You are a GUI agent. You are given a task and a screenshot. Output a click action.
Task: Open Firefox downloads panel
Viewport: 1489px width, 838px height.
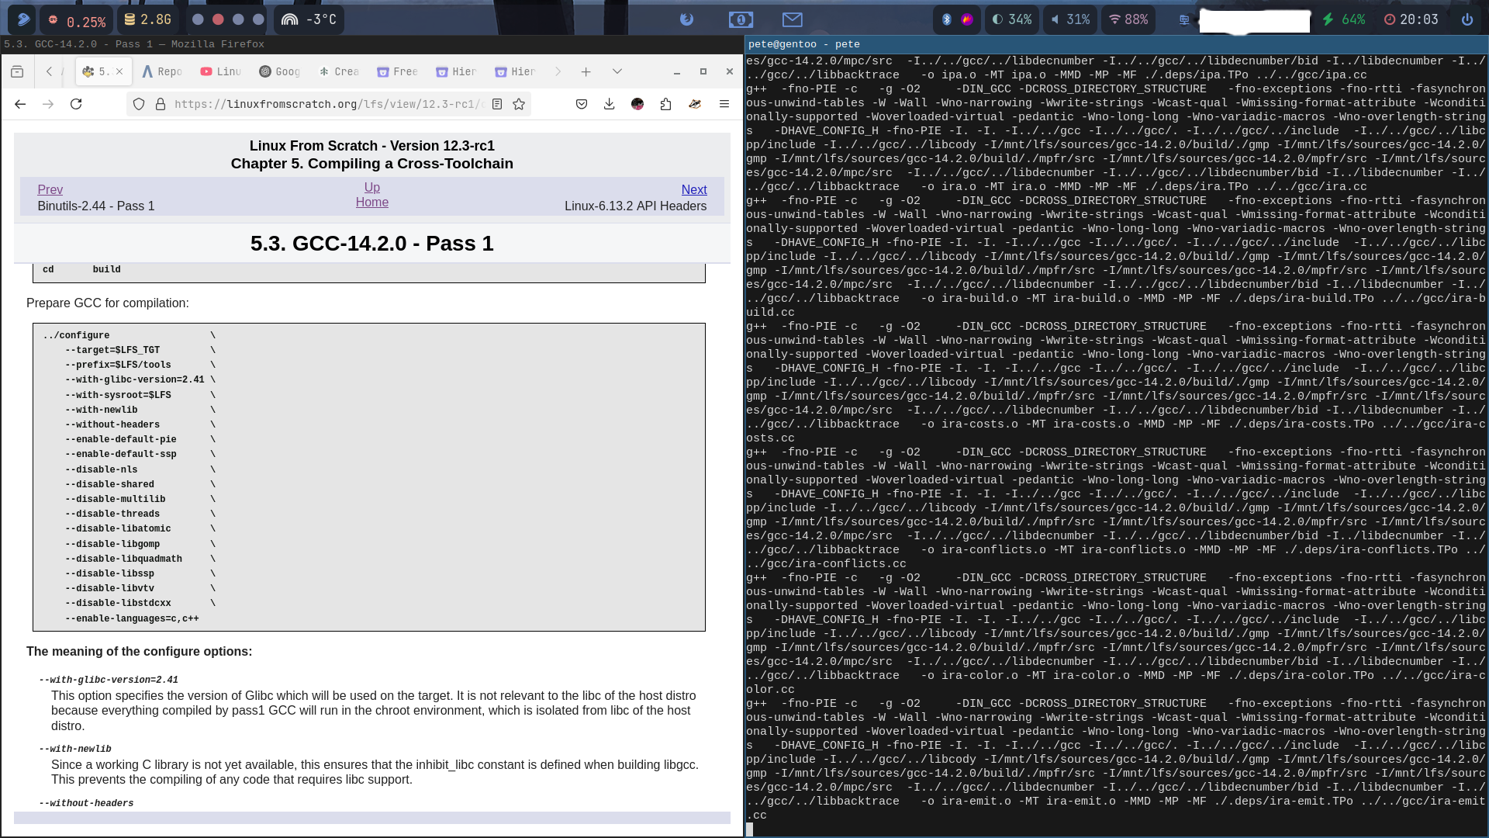coord(610,104)
